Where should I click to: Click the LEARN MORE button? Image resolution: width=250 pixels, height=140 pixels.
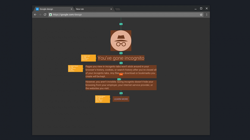[x=121, y=99]
